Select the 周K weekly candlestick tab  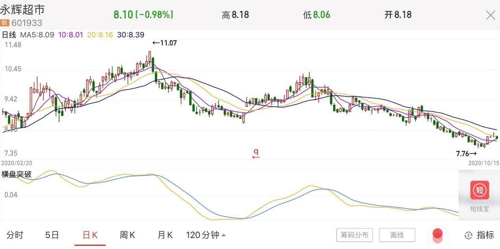pos(127,235)
